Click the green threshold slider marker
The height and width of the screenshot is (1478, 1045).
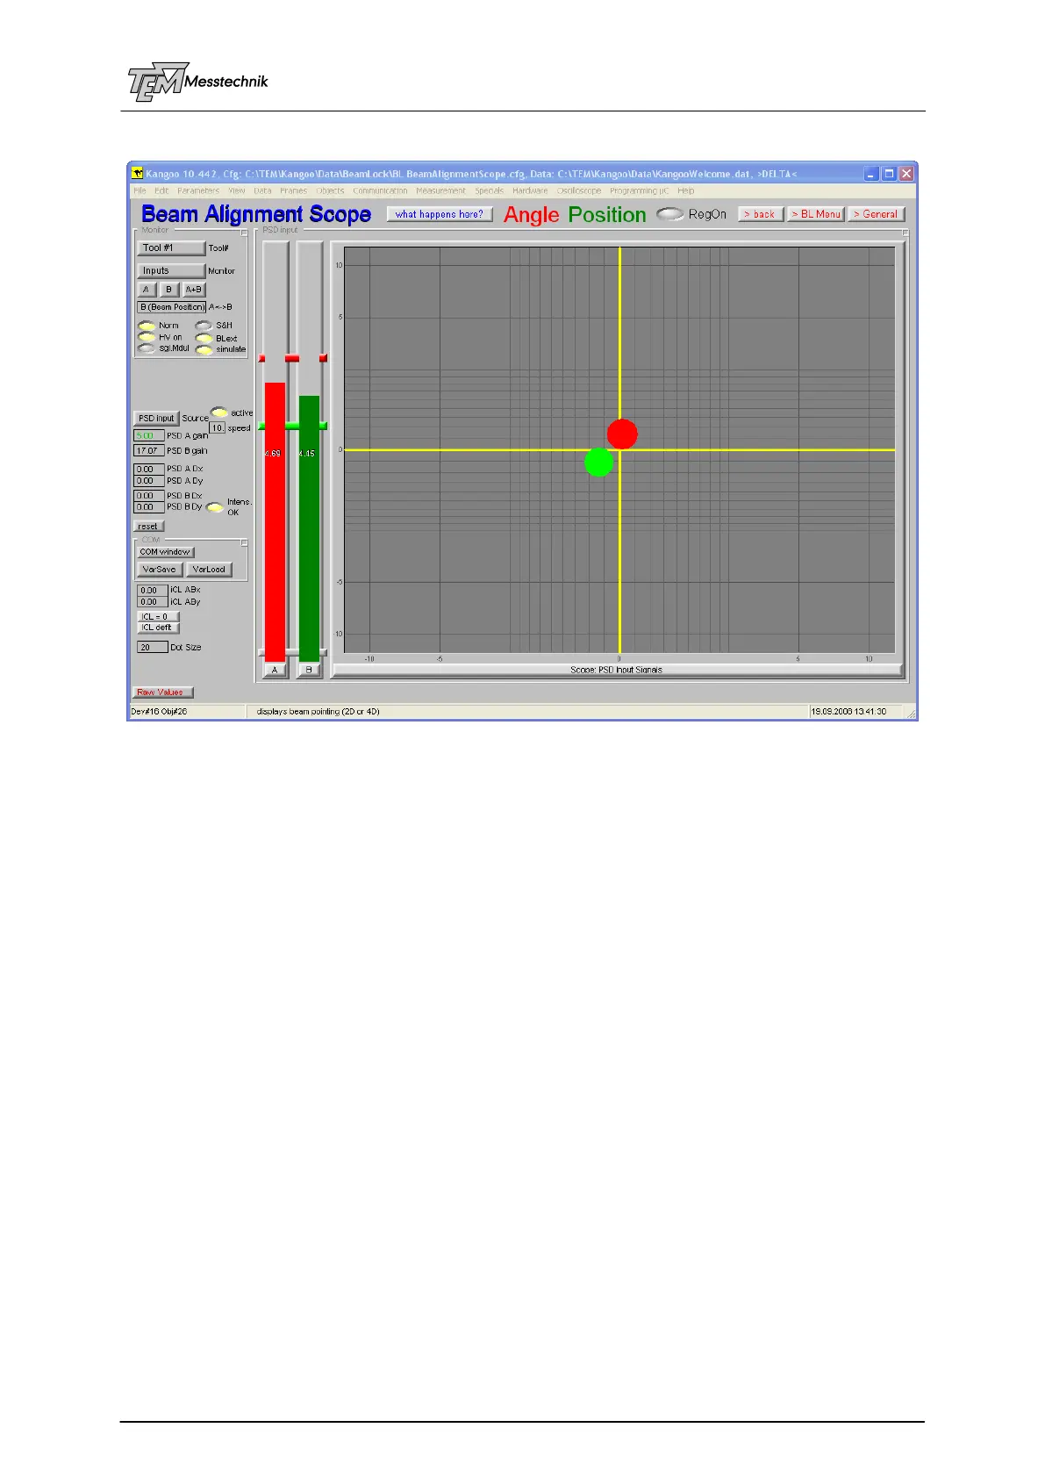[292, 426]
